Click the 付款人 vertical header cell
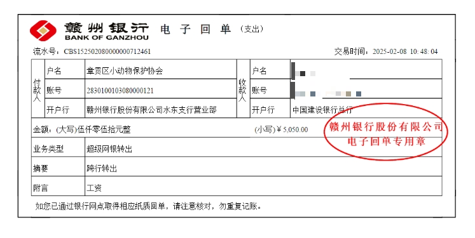Screen dimensions: 475x238 coord(38,89)
